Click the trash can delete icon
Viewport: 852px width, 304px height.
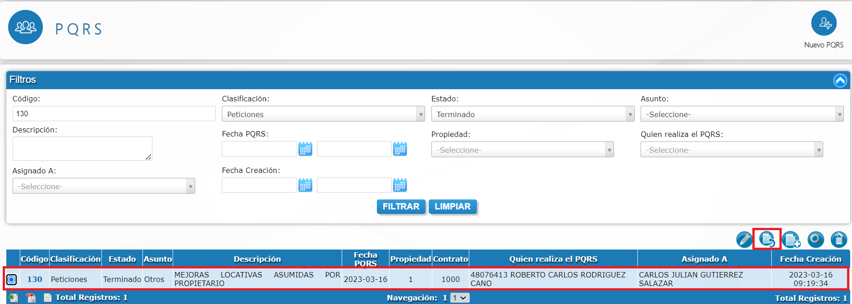(x=838, y=240)
